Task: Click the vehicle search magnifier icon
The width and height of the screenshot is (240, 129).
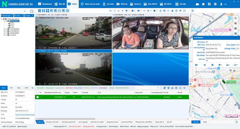Action: click(31, 11)
